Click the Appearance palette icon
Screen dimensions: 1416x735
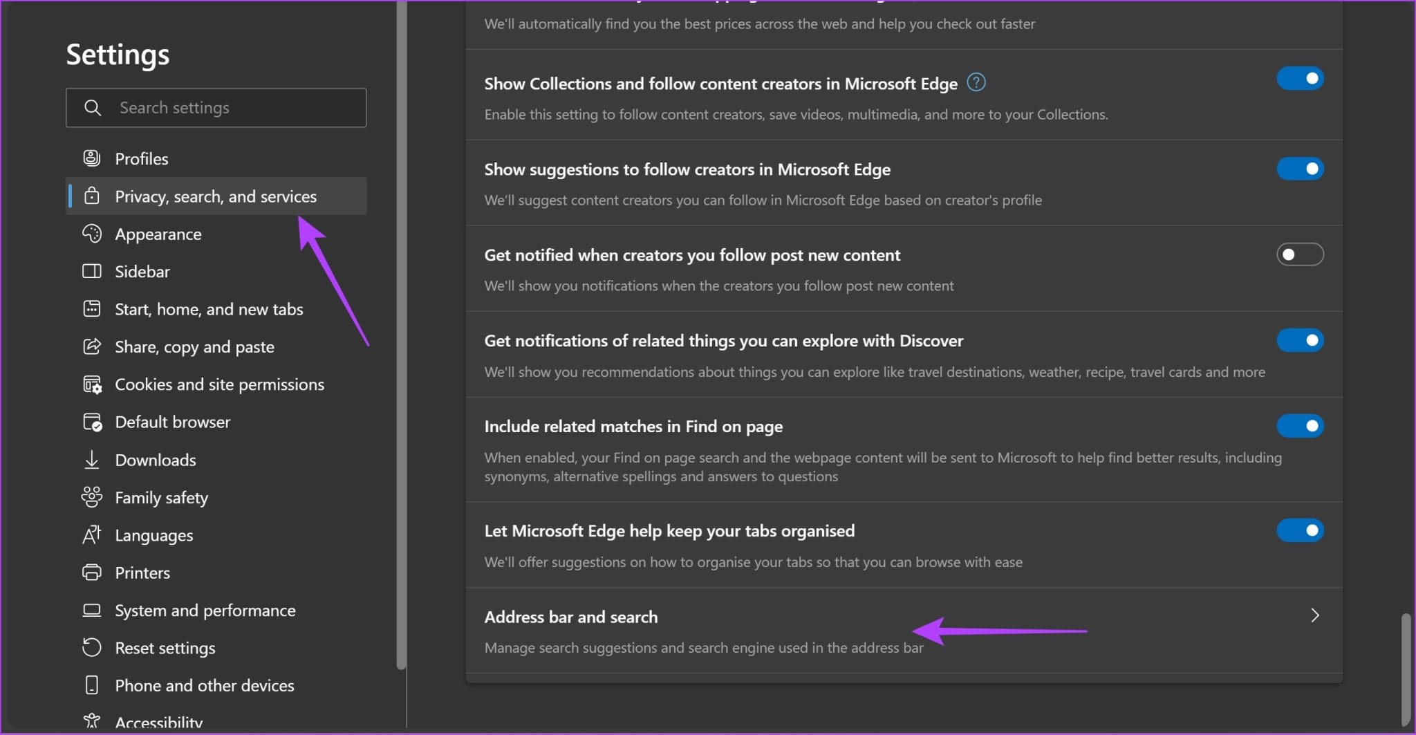[x=93, y=234]
